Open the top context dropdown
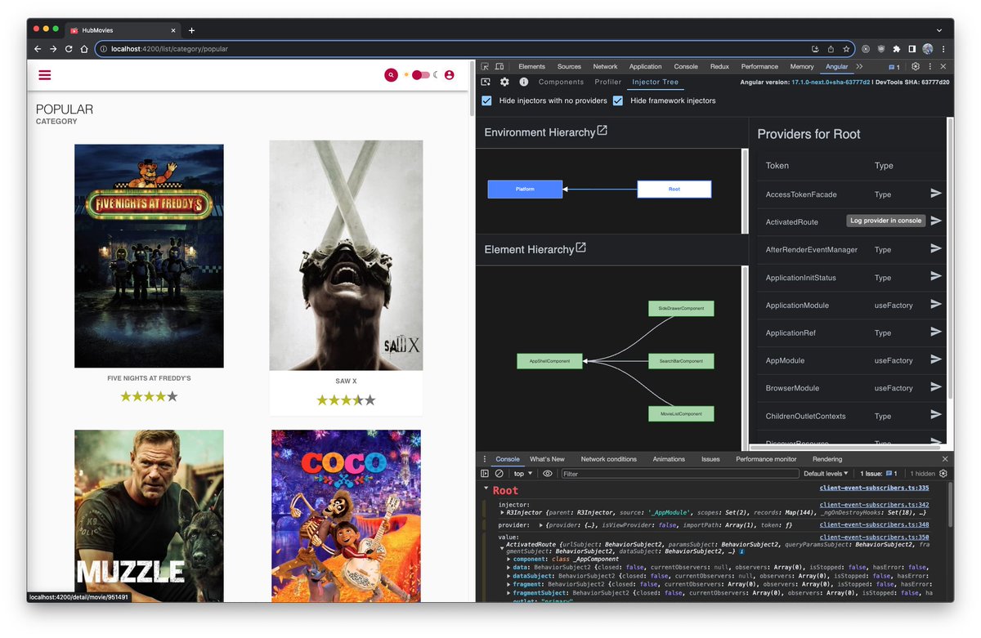The image size is (981, 638). click(x=522, y=474)
